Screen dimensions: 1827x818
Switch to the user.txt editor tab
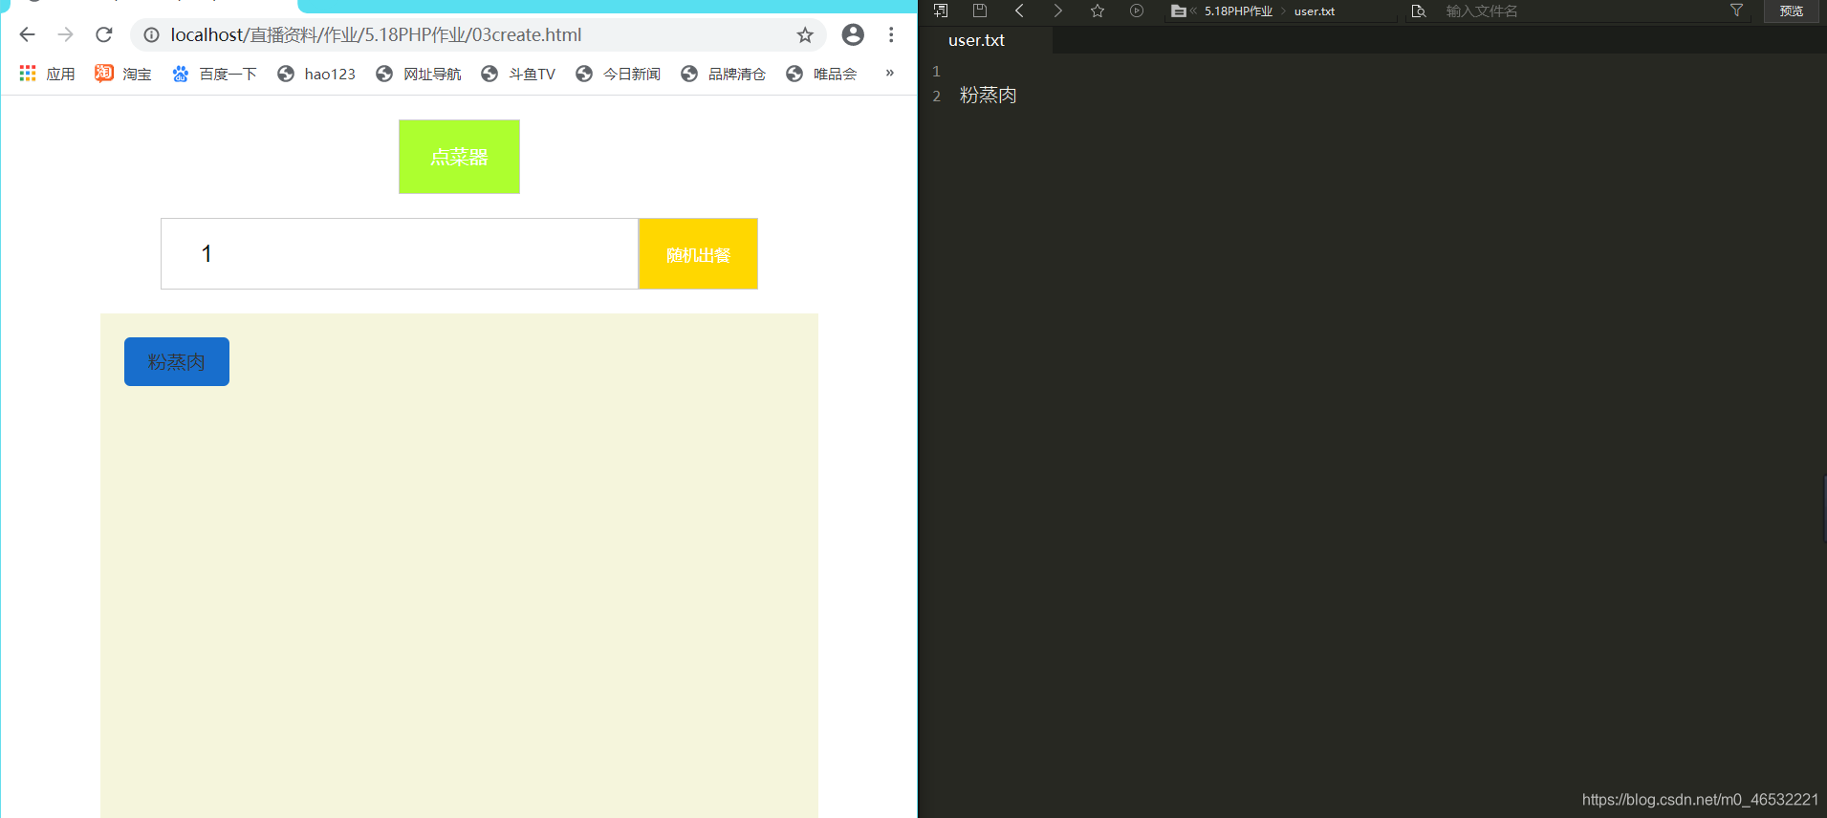pos(976,40)
